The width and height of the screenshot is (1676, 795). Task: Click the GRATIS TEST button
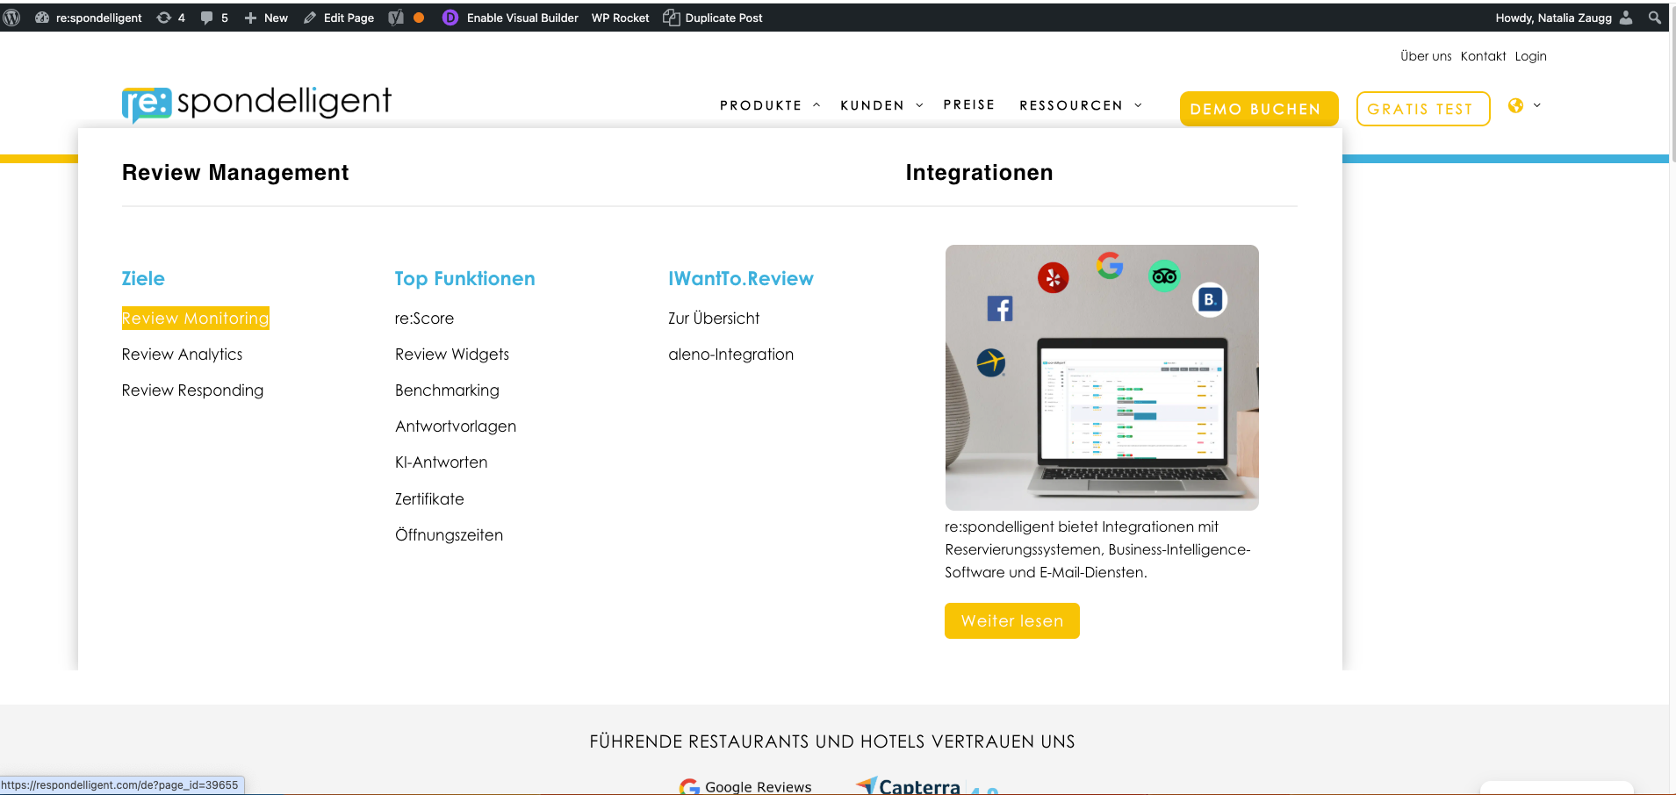pyautogui.click(x=1423, y=109)
